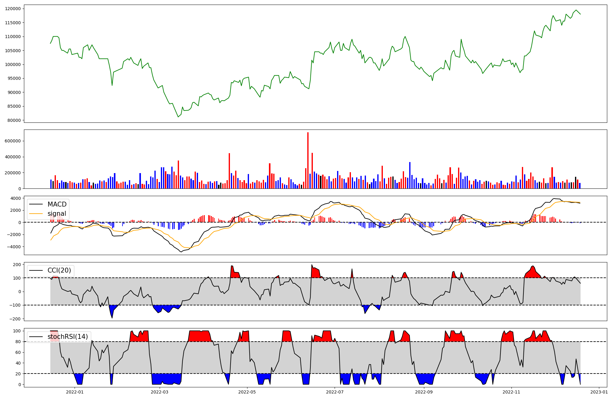The image size is (614, 399).
Task: Click the 2022-11 x-axis date label
Action: pos(511,392)
